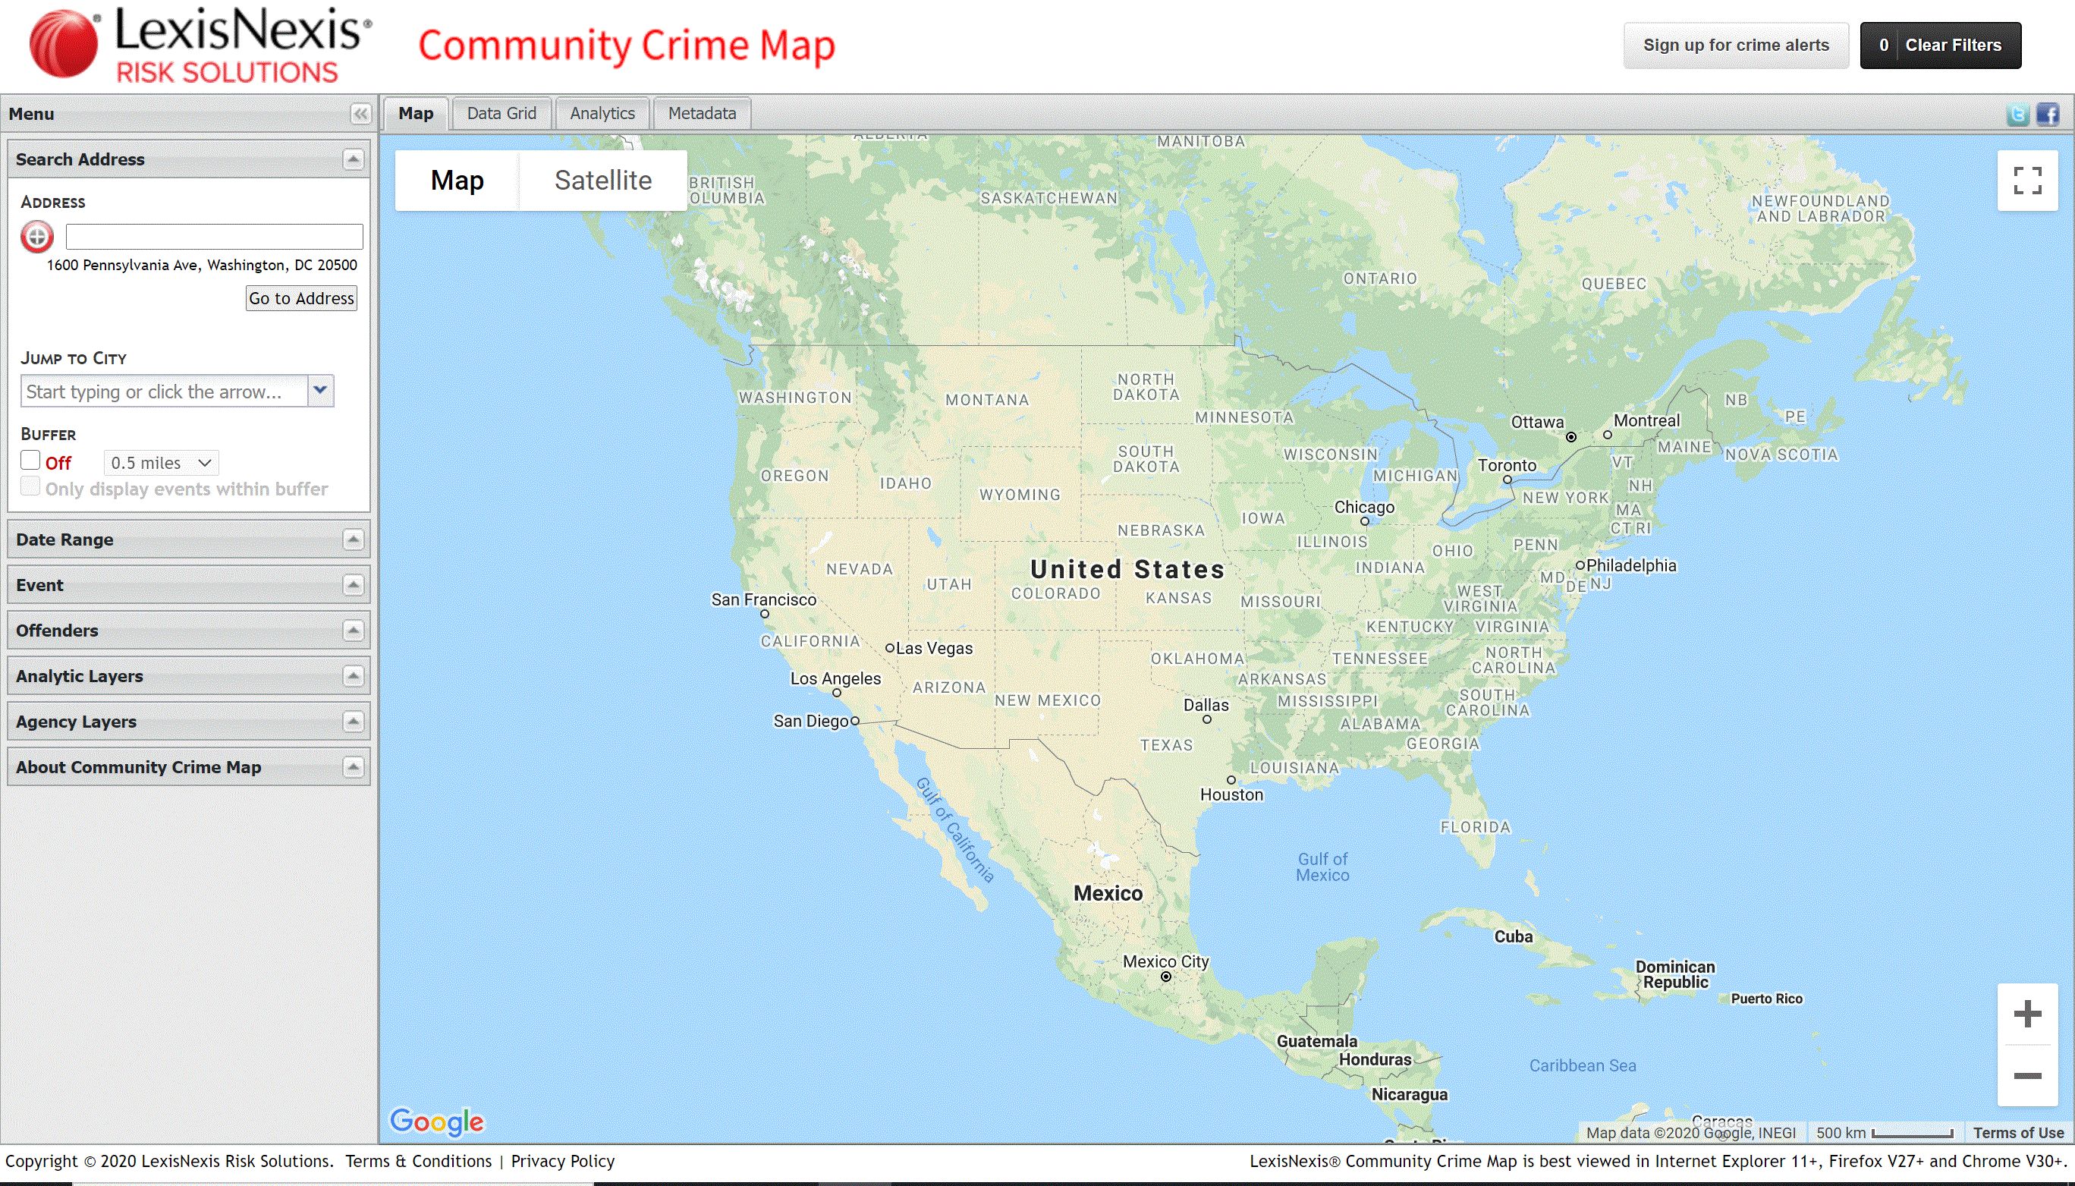Toggle the Map menu collapse arrow
This screenshot has width=2075, height=1186.
click(x=362, y=112)
